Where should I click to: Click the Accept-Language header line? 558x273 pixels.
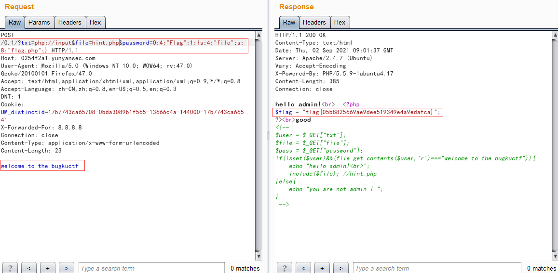(89, 89)
